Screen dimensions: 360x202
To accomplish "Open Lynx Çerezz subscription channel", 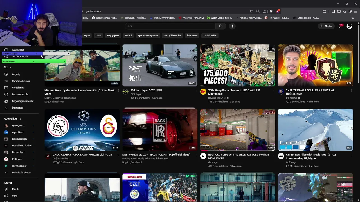I will point(19,125).
